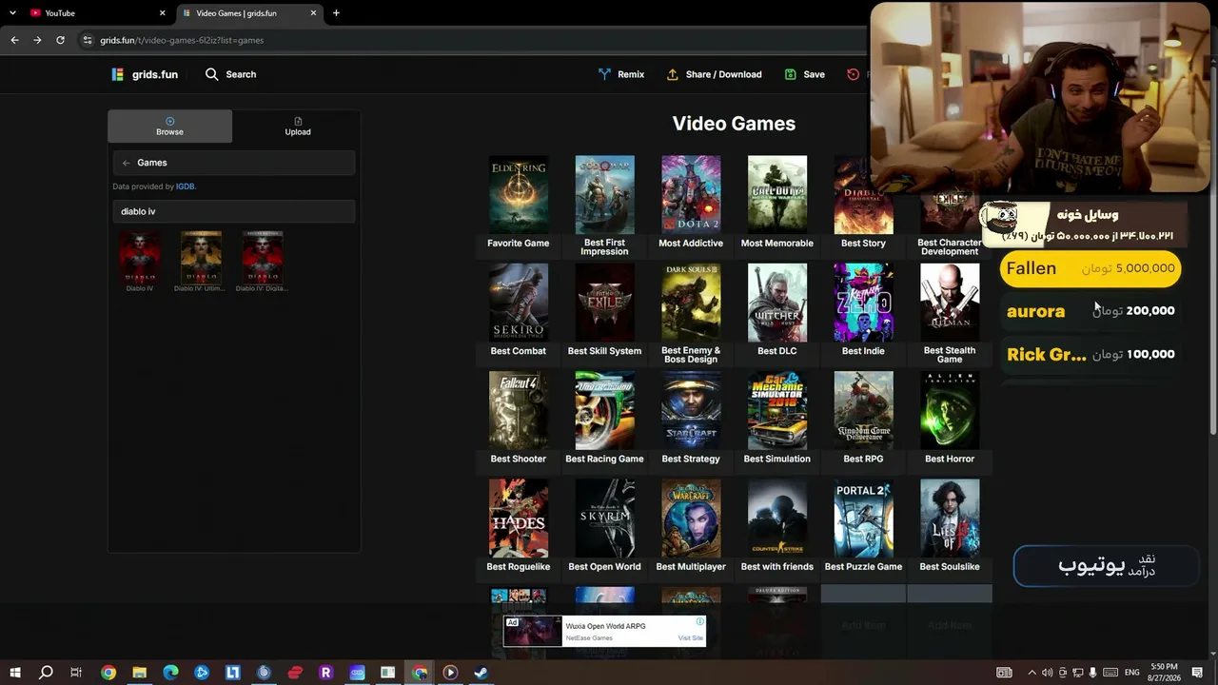This screenshot has width=1218, height=685.
Task: Click Visit Site in the Wuxia ad
Action: click(691, 638)
